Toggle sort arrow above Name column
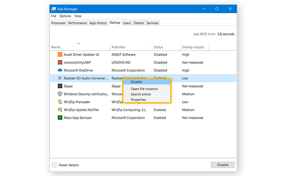The width and height of the screenshot is (286, 176). point(79,44)
